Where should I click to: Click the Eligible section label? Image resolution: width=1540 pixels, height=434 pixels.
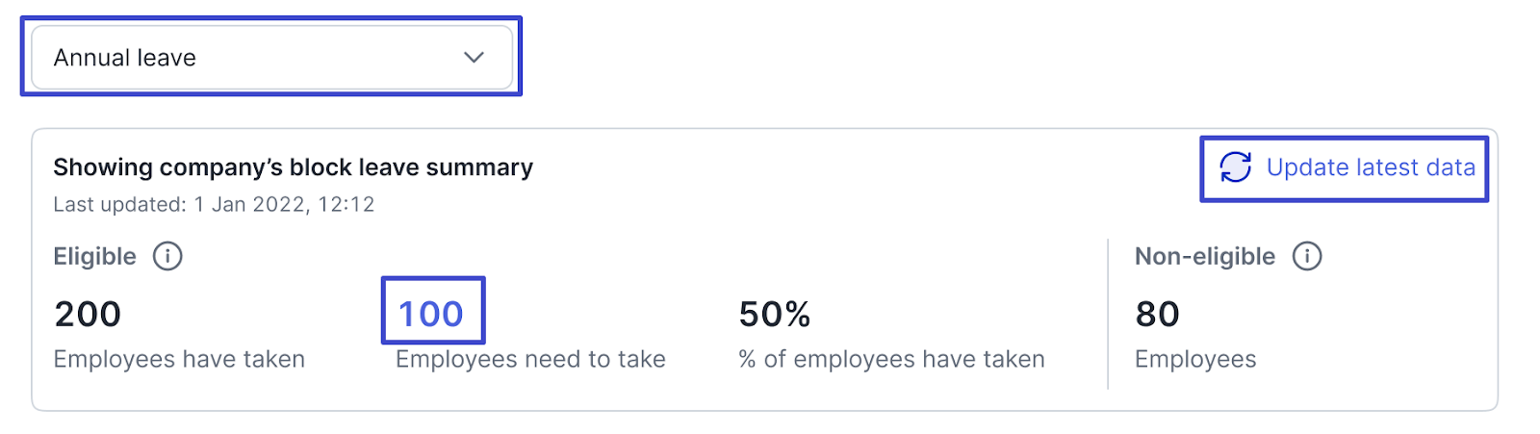point(94,257)
